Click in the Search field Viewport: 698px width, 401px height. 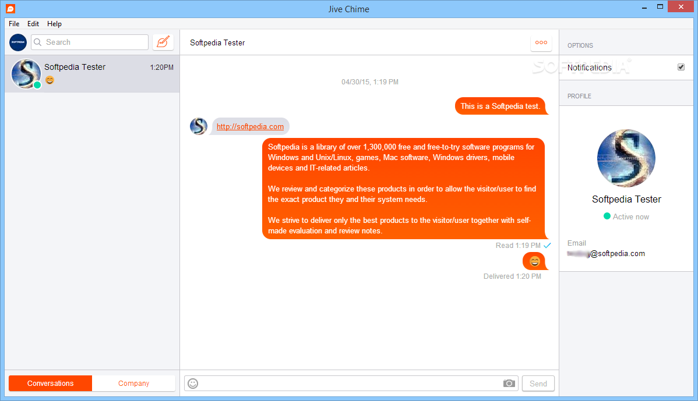[90, 42]
